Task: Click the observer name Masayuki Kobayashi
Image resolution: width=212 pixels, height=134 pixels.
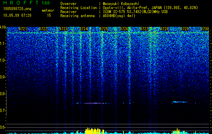Action: [x=121, y=4]
